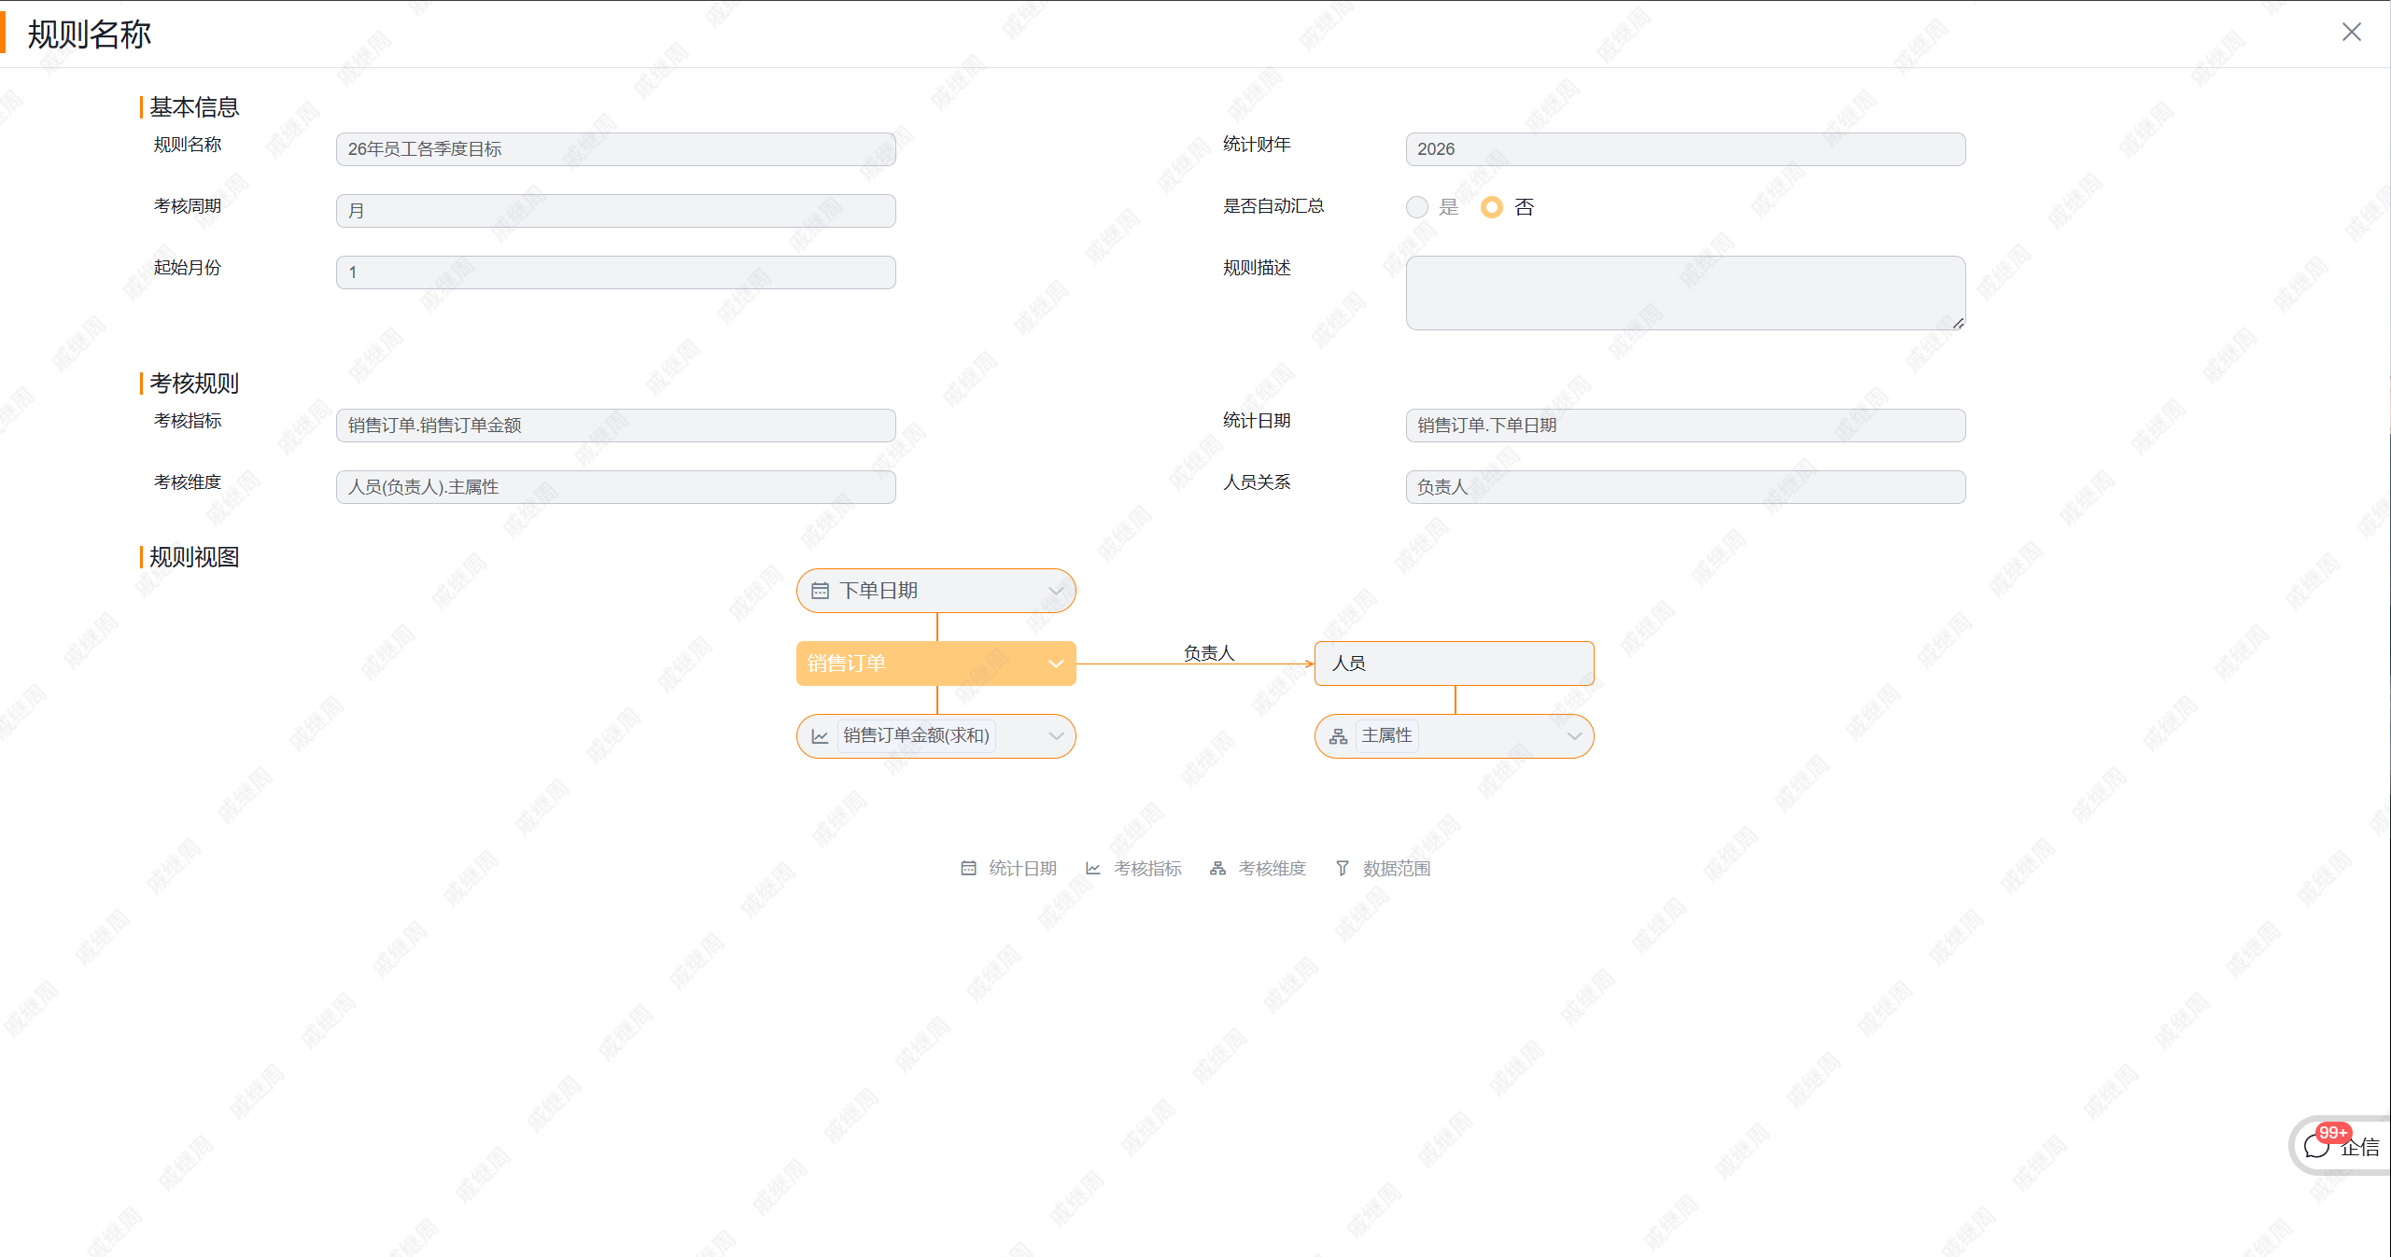Screen dimensions: 2391x1257
Task: Click the 人员 node box
Action: pyautogui.click(x=1454, y=663)
